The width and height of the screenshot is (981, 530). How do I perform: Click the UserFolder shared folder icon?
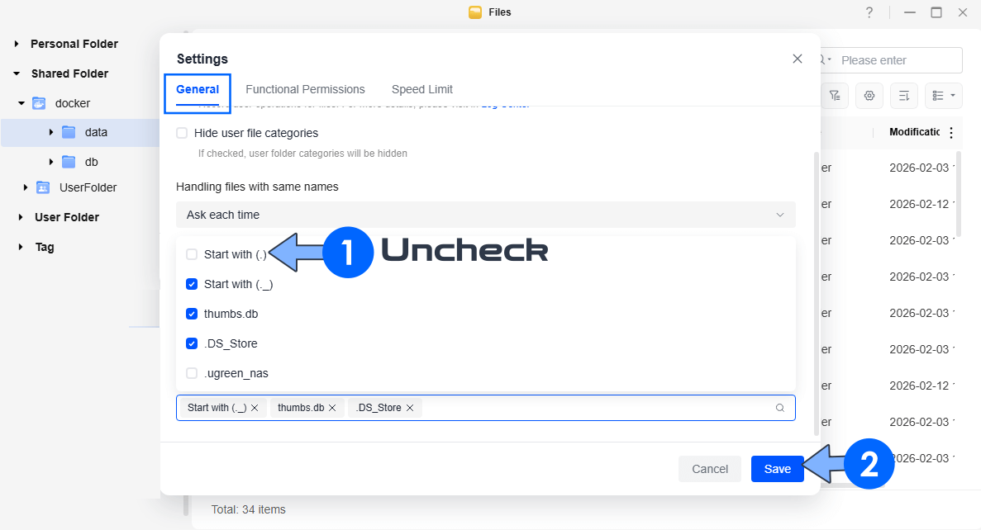click(43, 187)
